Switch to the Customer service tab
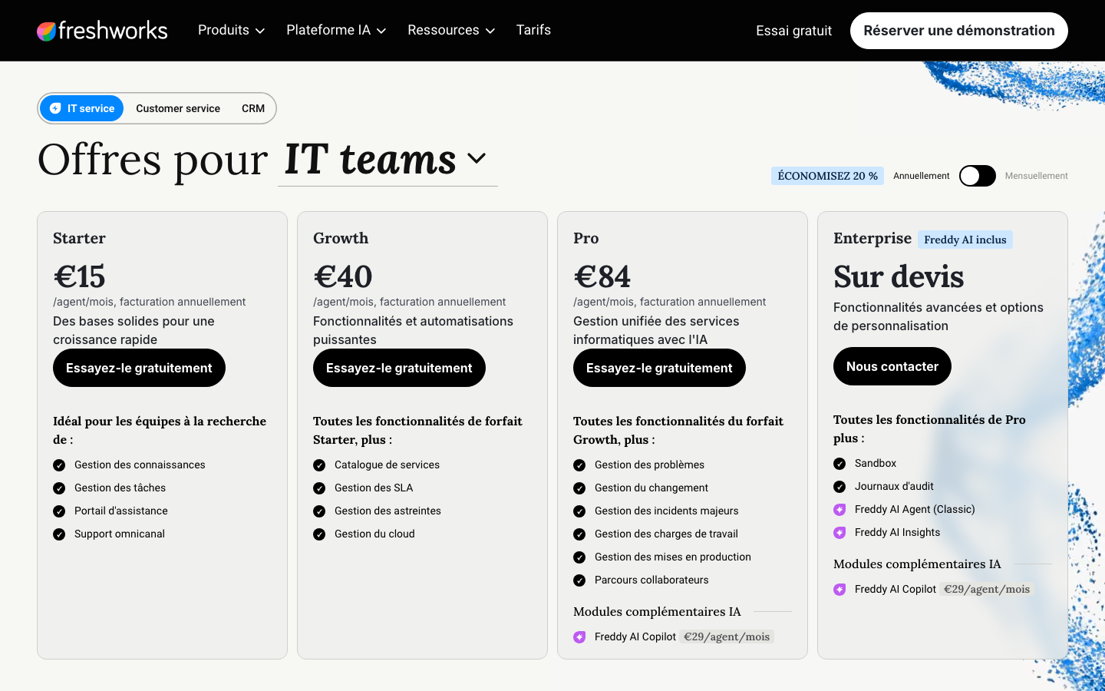 178,108
